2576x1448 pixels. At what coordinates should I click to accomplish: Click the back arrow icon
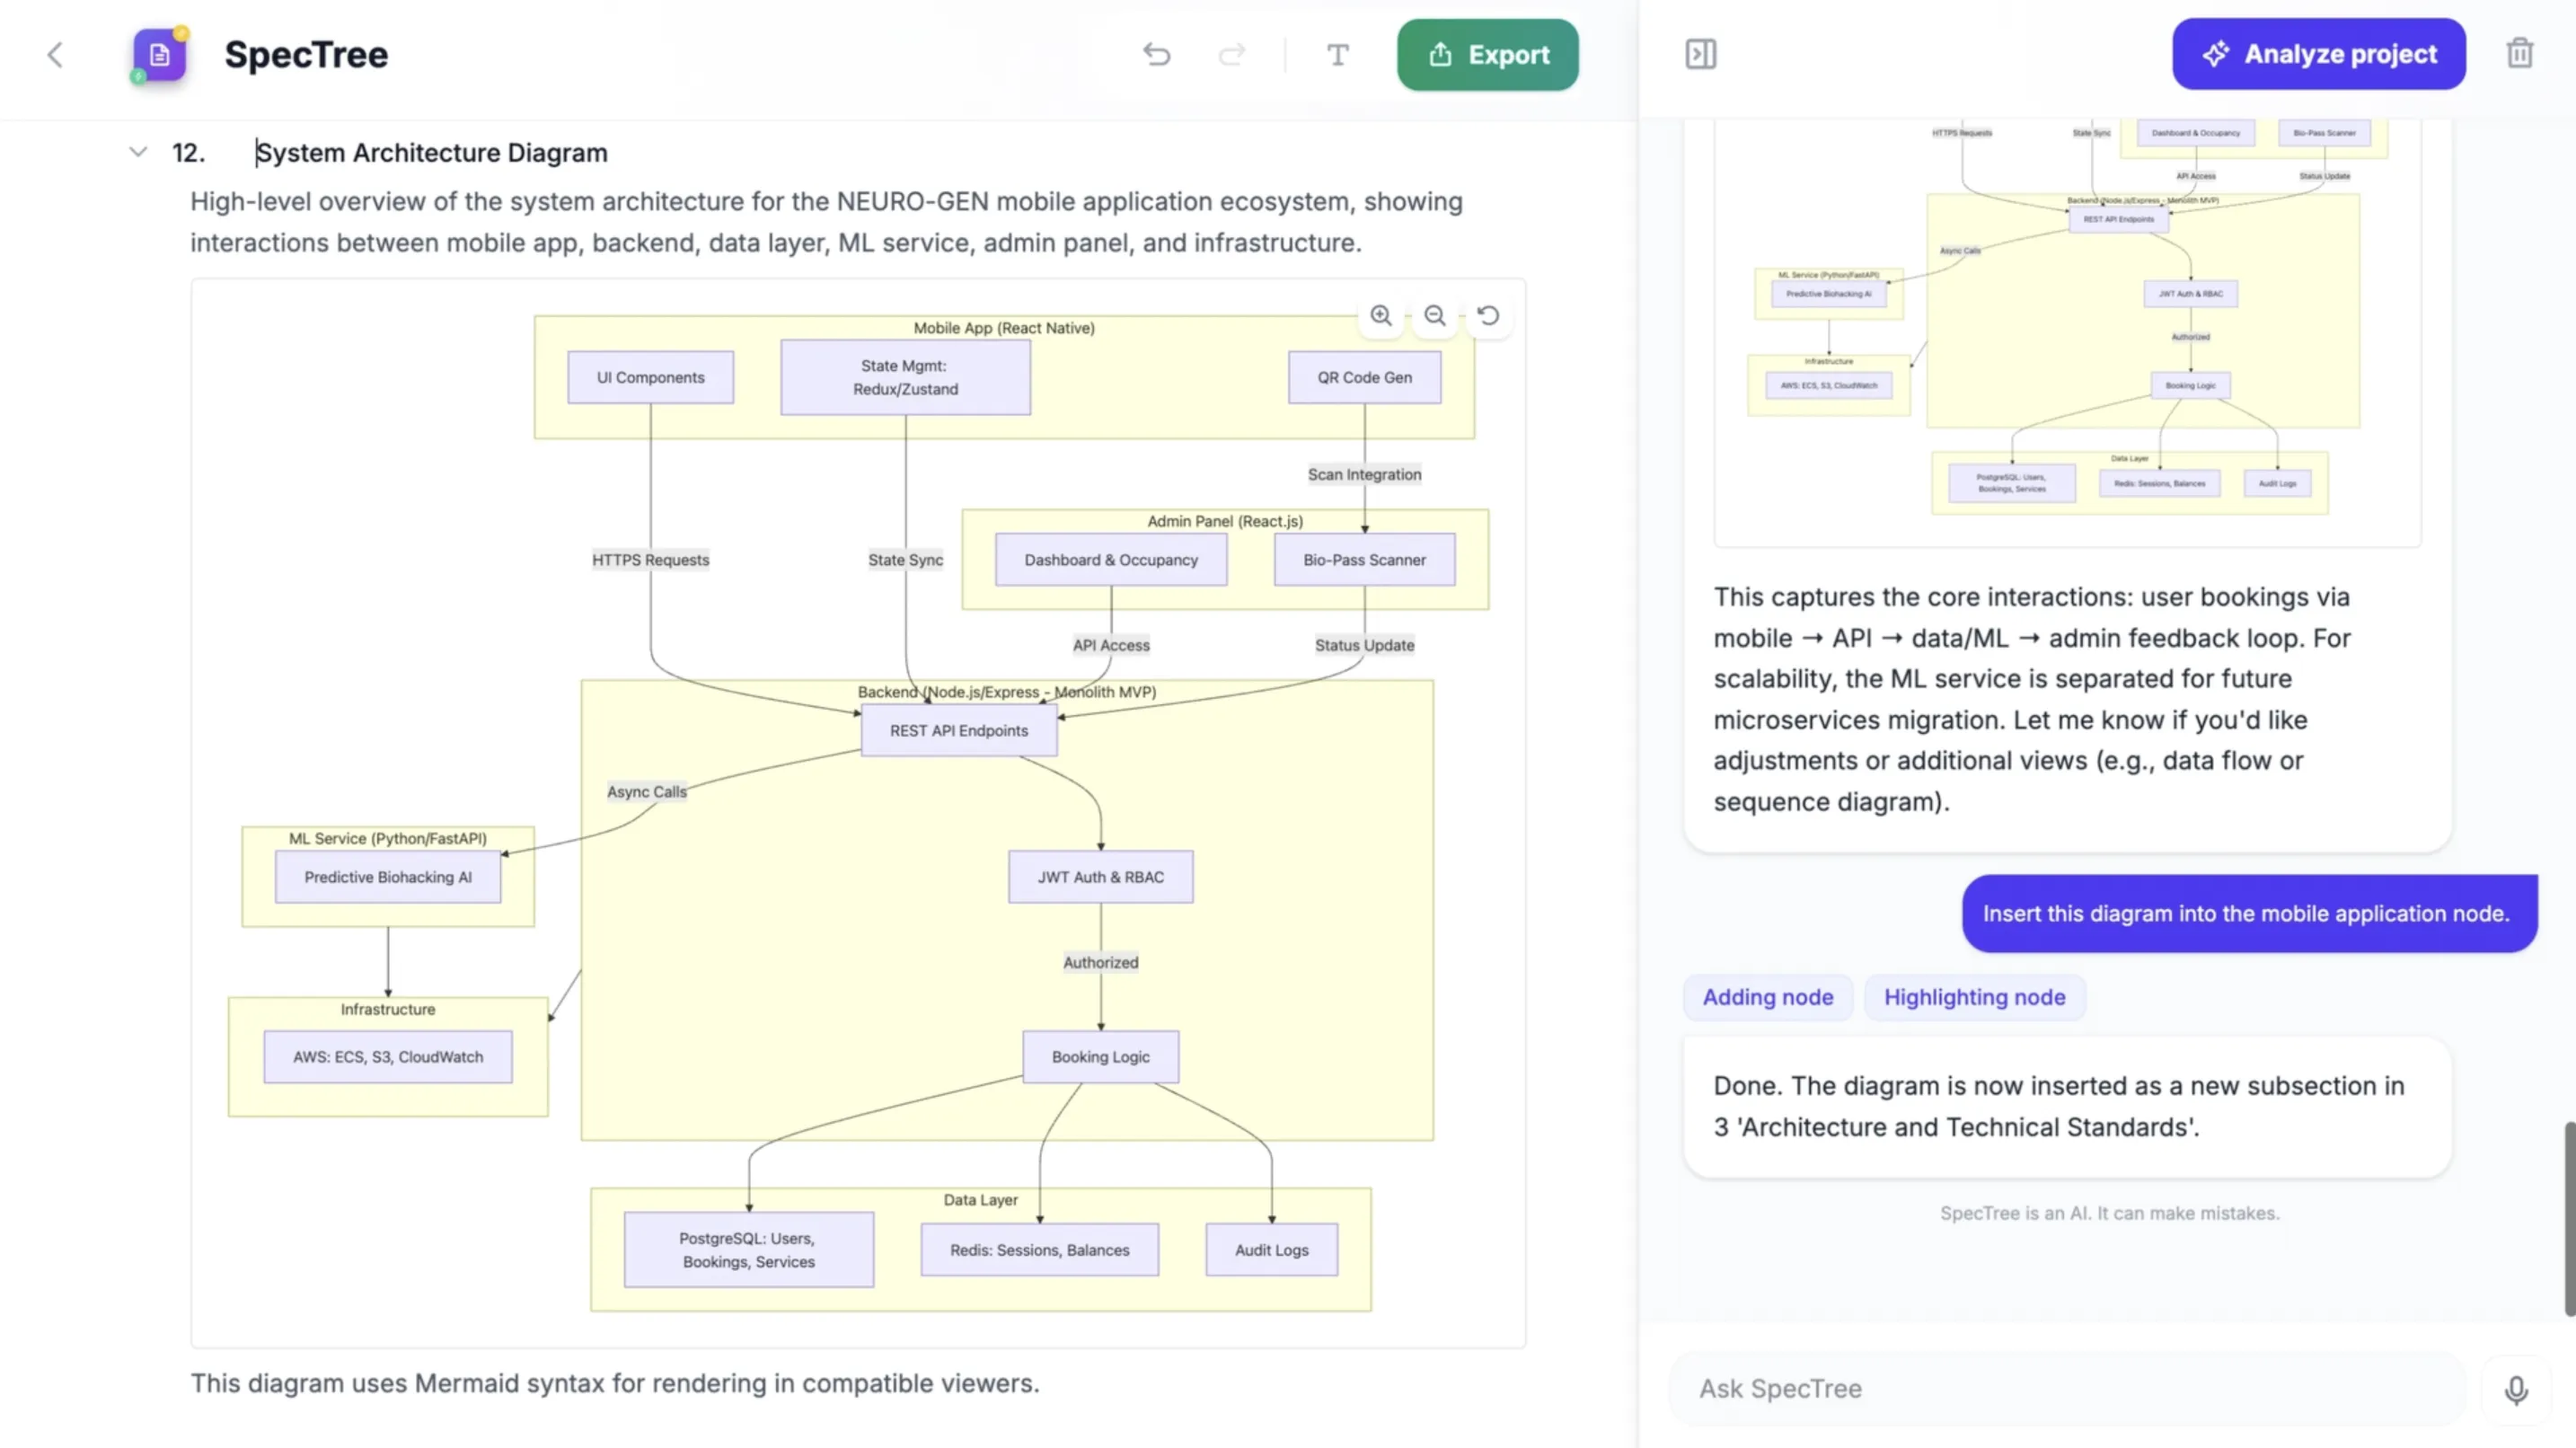point(55,54)
